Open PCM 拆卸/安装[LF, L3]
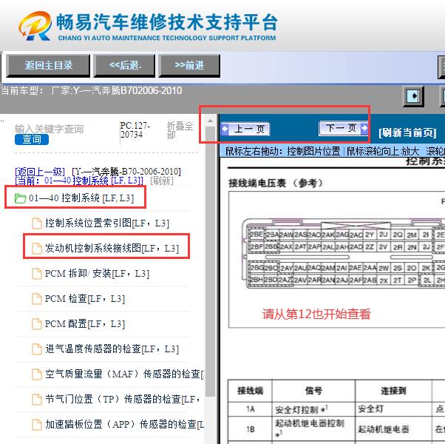 click(x=97, y=274)
